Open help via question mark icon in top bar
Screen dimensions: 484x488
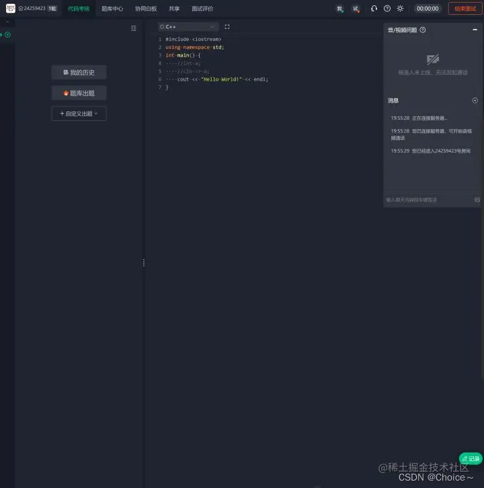[387, 9]
